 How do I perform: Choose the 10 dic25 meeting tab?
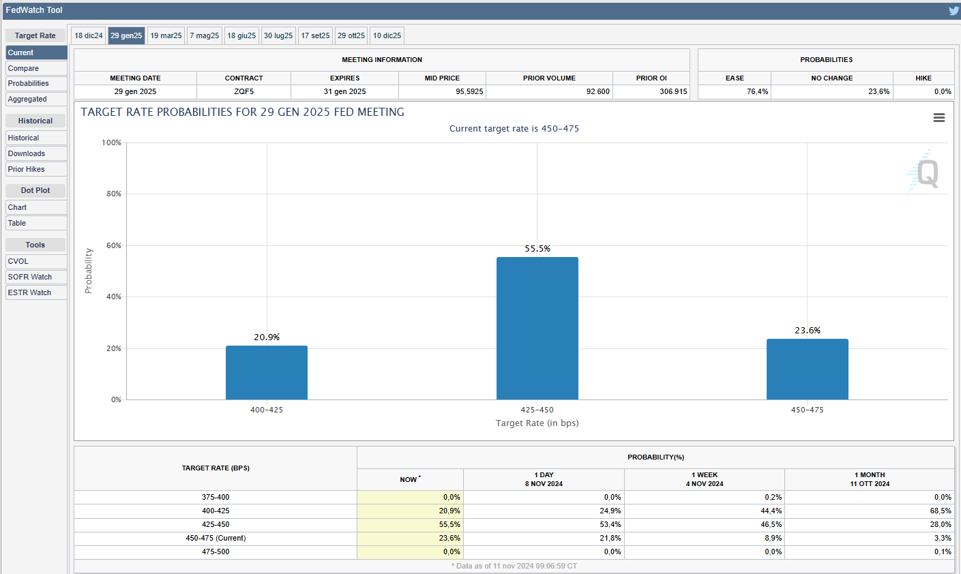click(x=387, y=35)
